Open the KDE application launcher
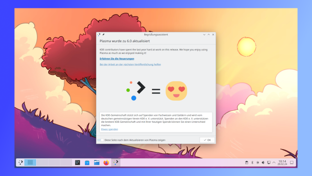The height and width of the screenshot is (176, 312). [20, 162]
